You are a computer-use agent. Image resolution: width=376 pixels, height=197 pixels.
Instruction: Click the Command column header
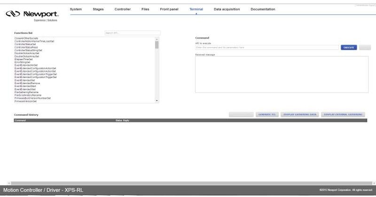20,120
